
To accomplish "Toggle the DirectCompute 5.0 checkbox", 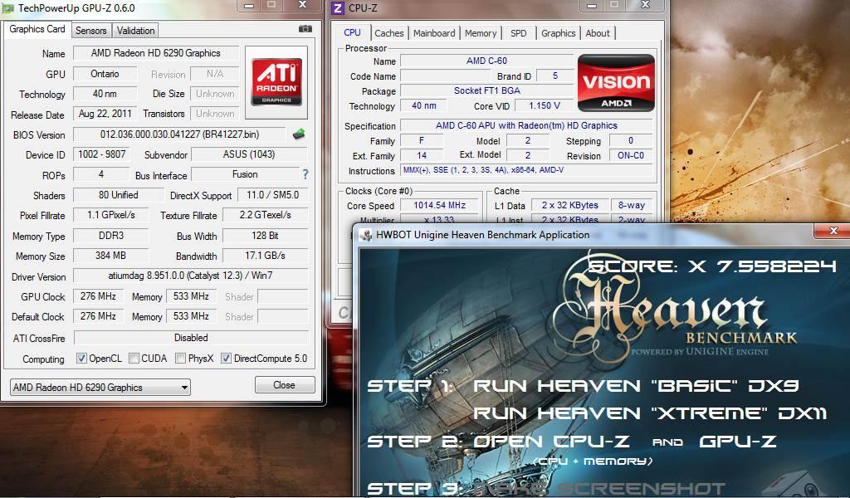I will click(x=226, y=359).
